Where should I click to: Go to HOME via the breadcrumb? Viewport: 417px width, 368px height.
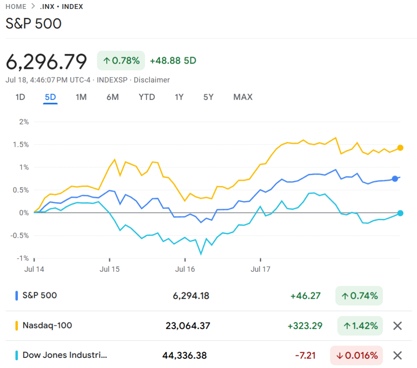click(16, 7)
